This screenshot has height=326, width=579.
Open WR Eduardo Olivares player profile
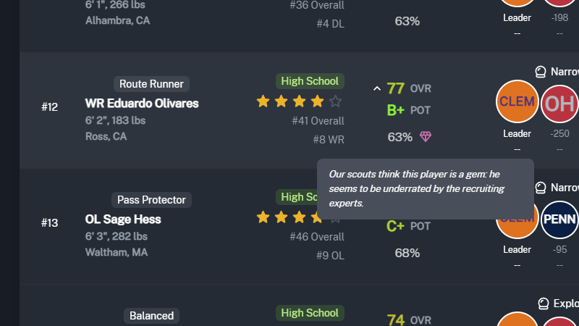142,104
